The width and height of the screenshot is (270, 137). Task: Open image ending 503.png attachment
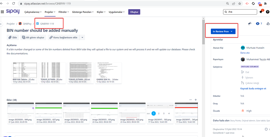coord(160,113)
